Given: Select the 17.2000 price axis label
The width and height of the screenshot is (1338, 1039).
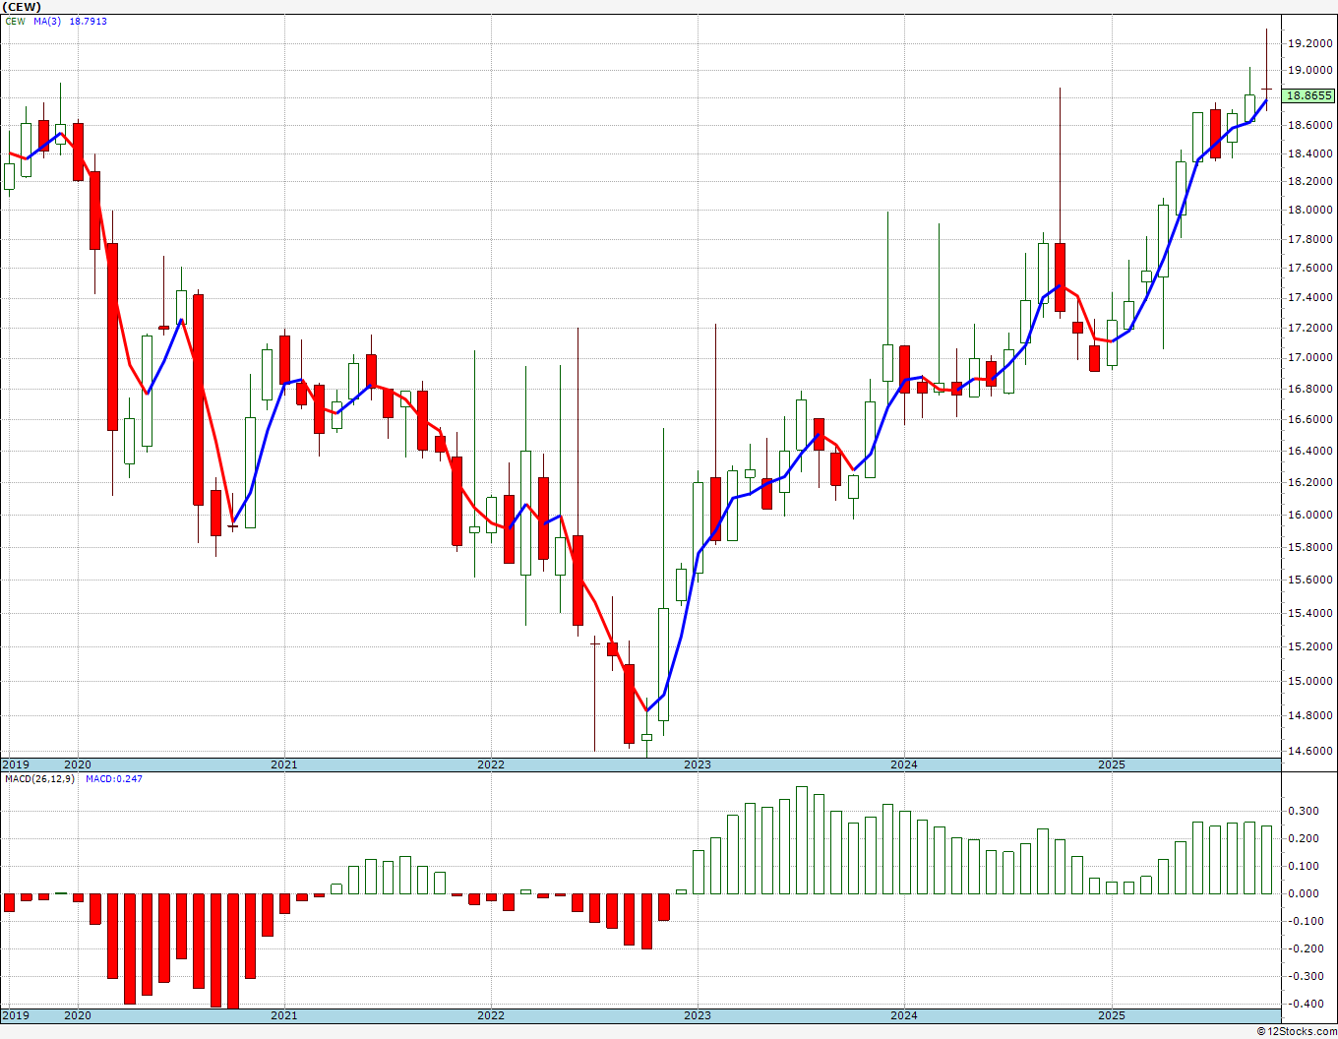Looking at the screenshot, I should point(1310,327).
